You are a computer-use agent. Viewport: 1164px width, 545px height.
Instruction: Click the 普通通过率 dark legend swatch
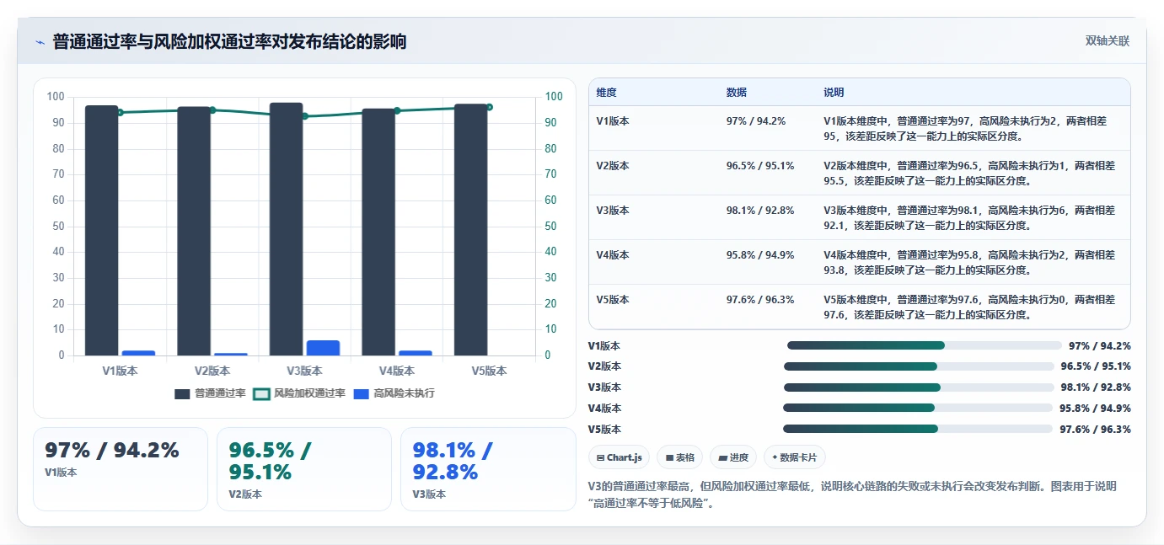tap(182, 394)
